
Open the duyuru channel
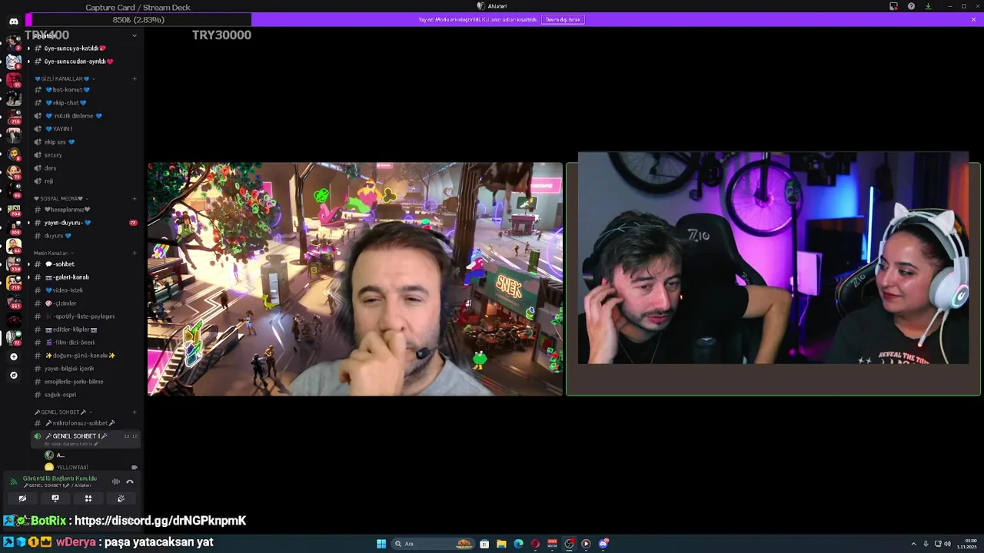coord(85,236)
